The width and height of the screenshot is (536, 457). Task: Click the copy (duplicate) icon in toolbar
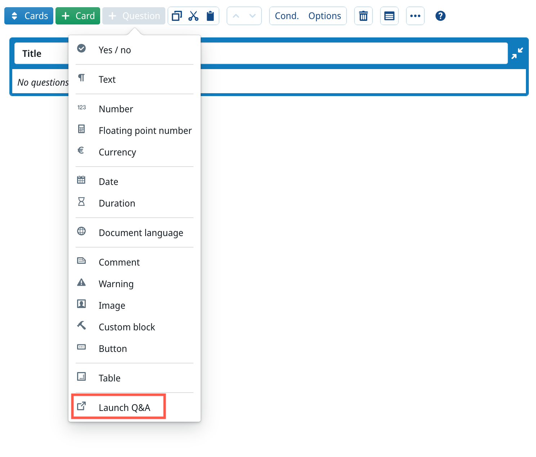(177, 16)
